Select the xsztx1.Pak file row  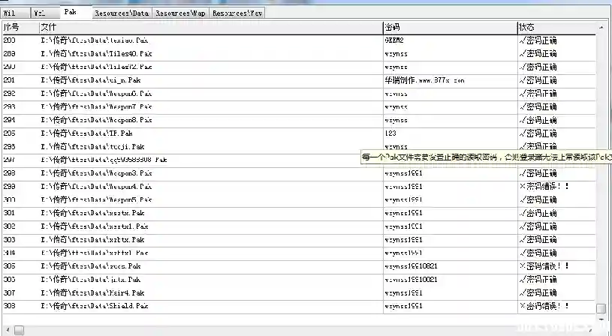tap(299, 226)
